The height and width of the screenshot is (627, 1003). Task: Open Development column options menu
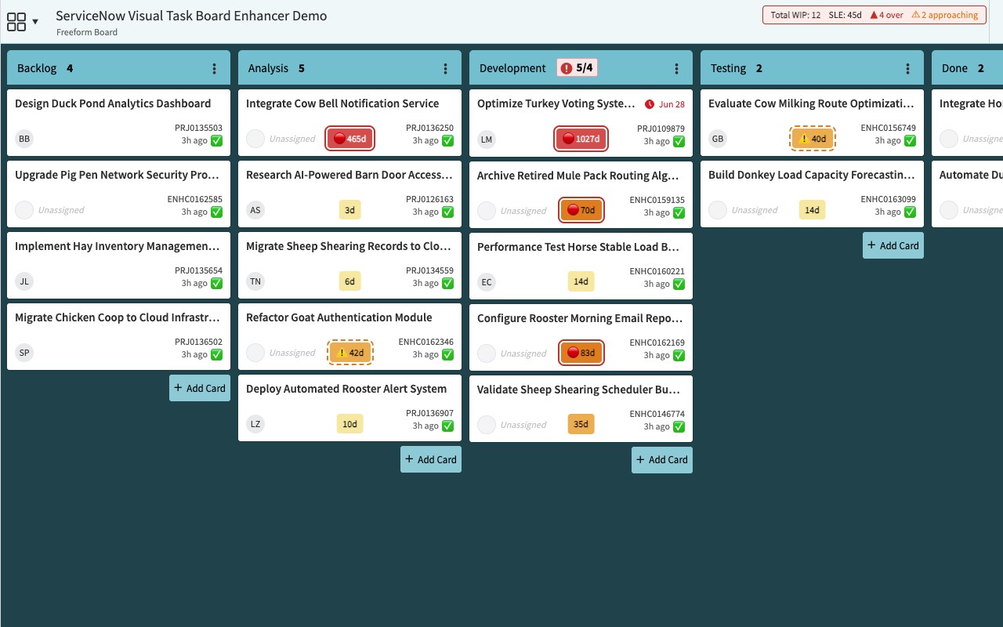click(677, 68)
